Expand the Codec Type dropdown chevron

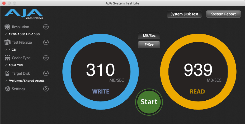click(x=46, y=58)
